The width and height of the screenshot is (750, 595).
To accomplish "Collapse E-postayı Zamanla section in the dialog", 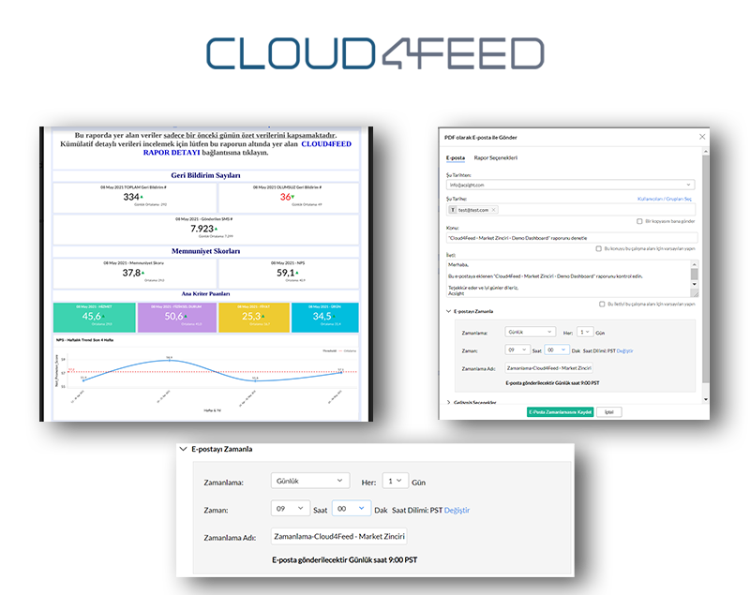I will 448,311.
